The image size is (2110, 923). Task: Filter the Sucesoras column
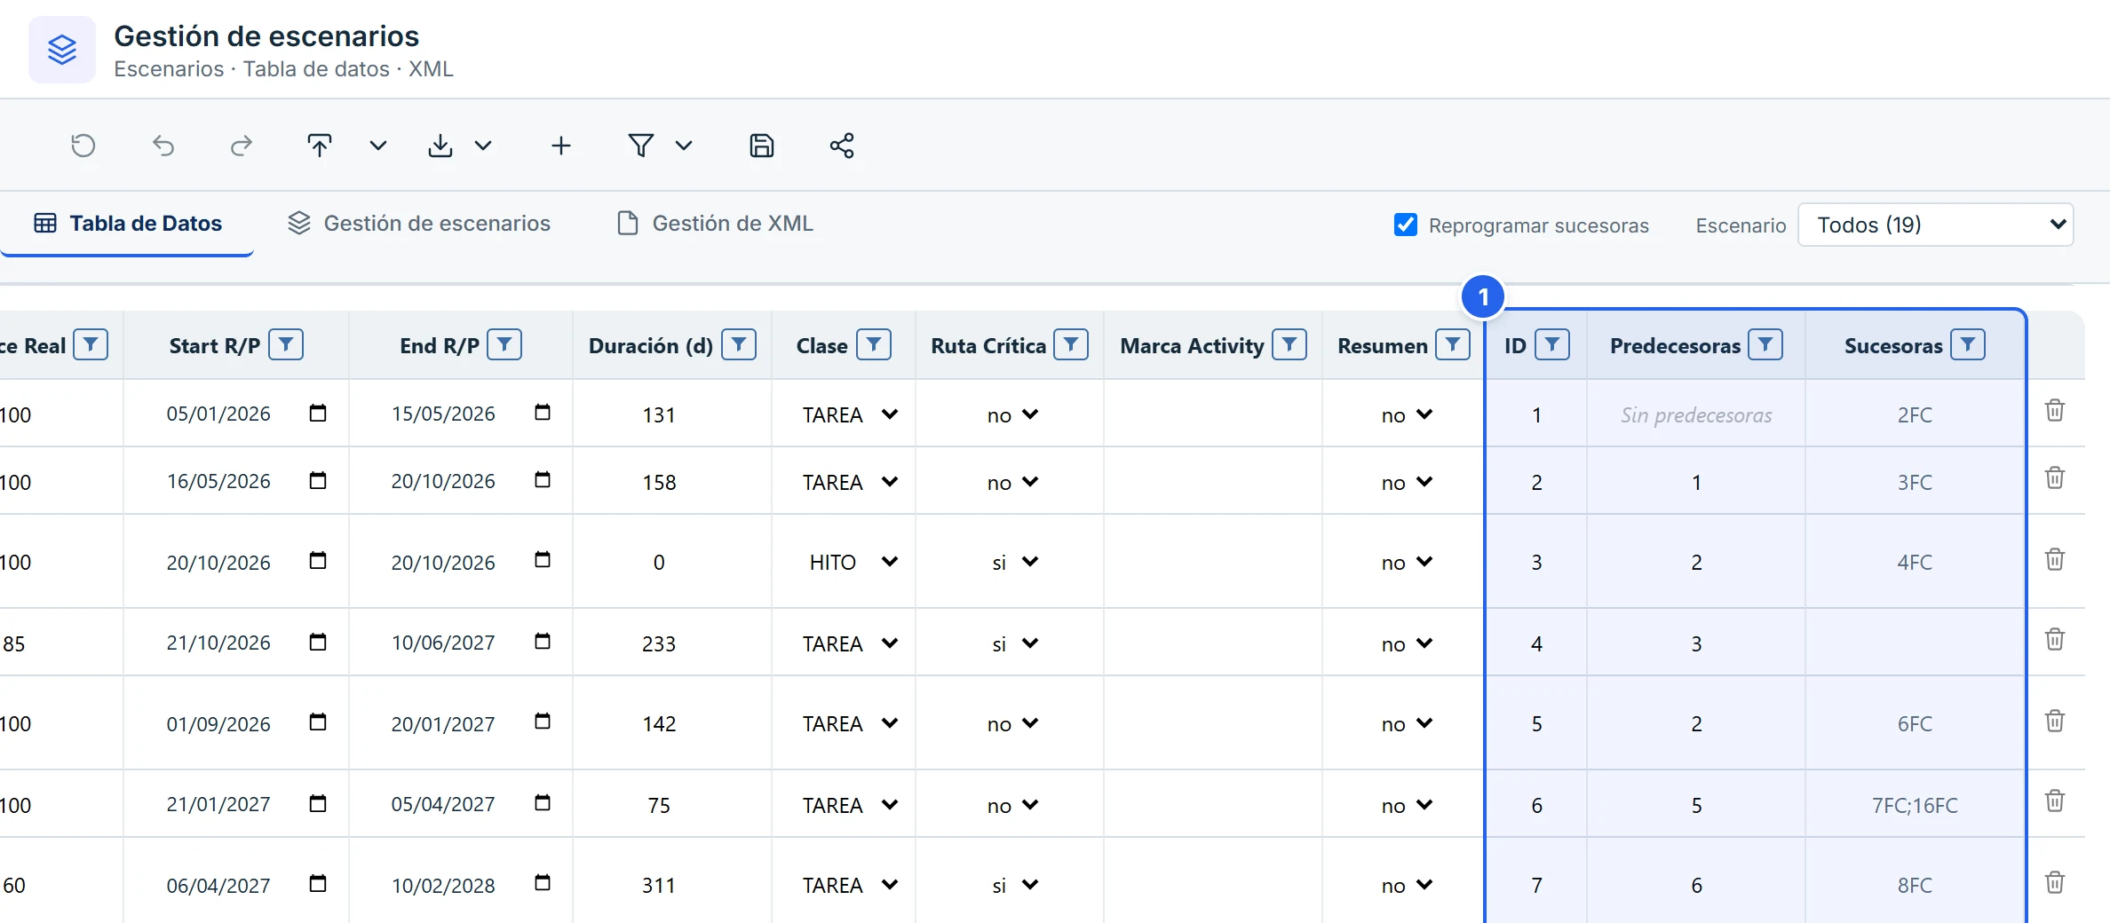click(1968, 344)
